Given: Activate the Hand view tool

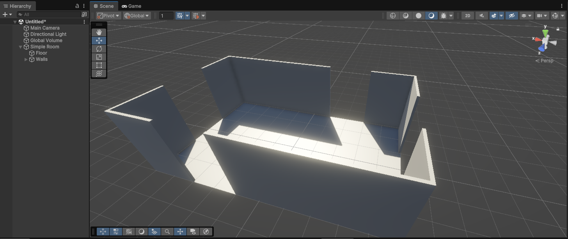Looking at the screenshot, I should click(99, 32).
